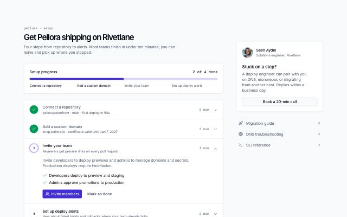347x217 pixels.
Task: Click external-link arrow on Migration guide row
Action: 319,123
